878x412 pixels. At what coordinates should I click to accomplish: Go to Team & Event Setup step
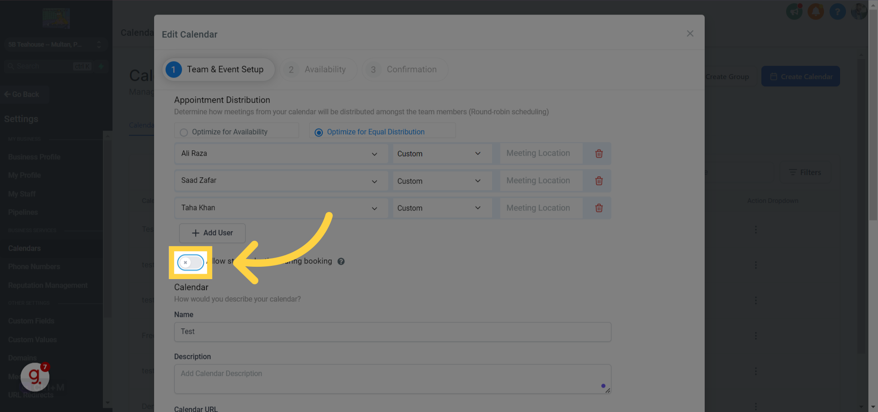(x=219, y=69)
